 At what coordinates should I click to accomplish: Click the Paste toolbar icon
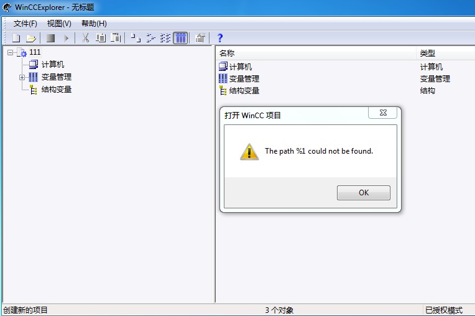[x=116, y=38]
